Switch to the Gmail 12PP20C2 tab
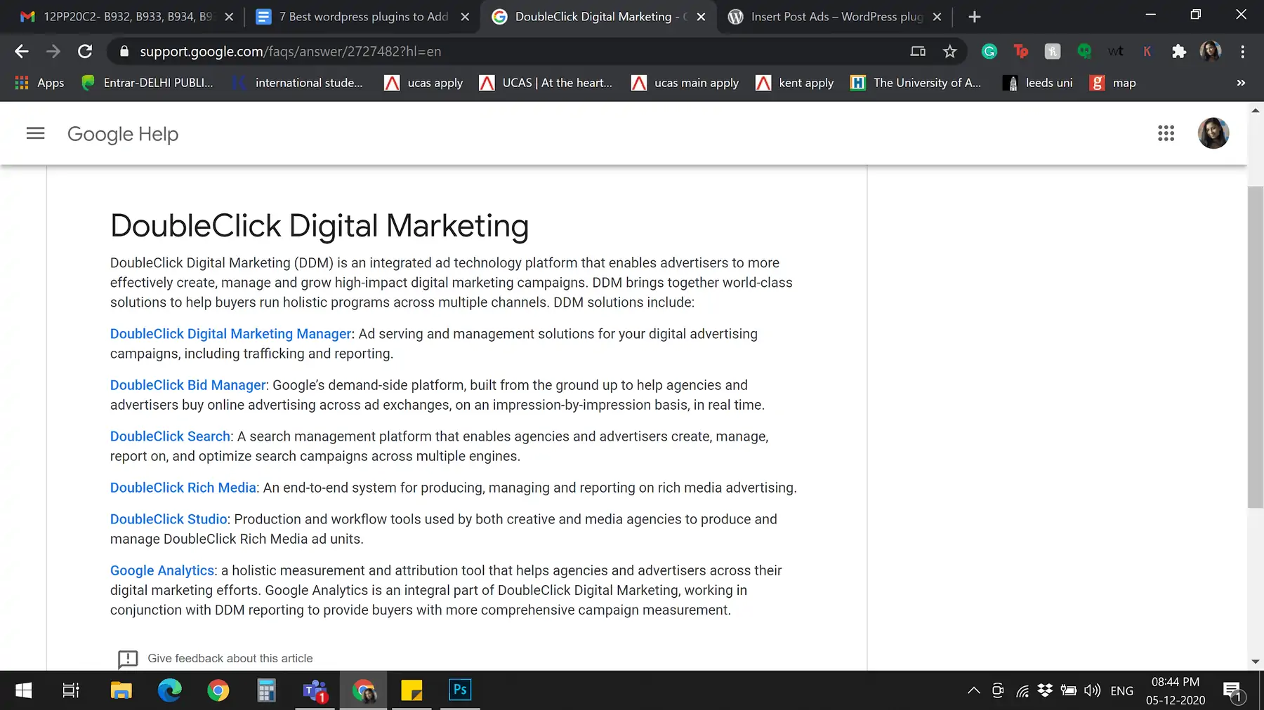 tap(126, 16)
